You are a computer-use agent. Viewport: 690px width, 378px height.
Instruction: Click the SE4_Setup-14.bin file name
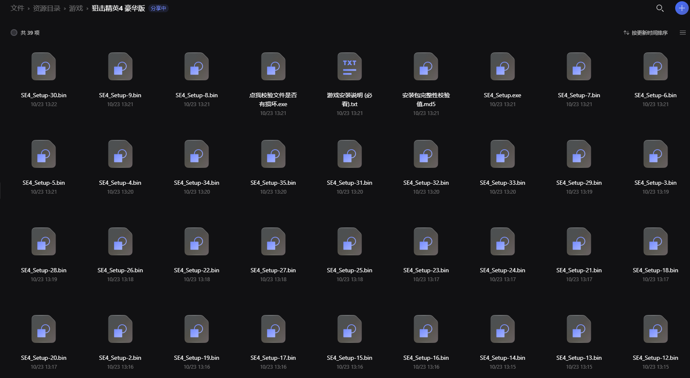503,358
